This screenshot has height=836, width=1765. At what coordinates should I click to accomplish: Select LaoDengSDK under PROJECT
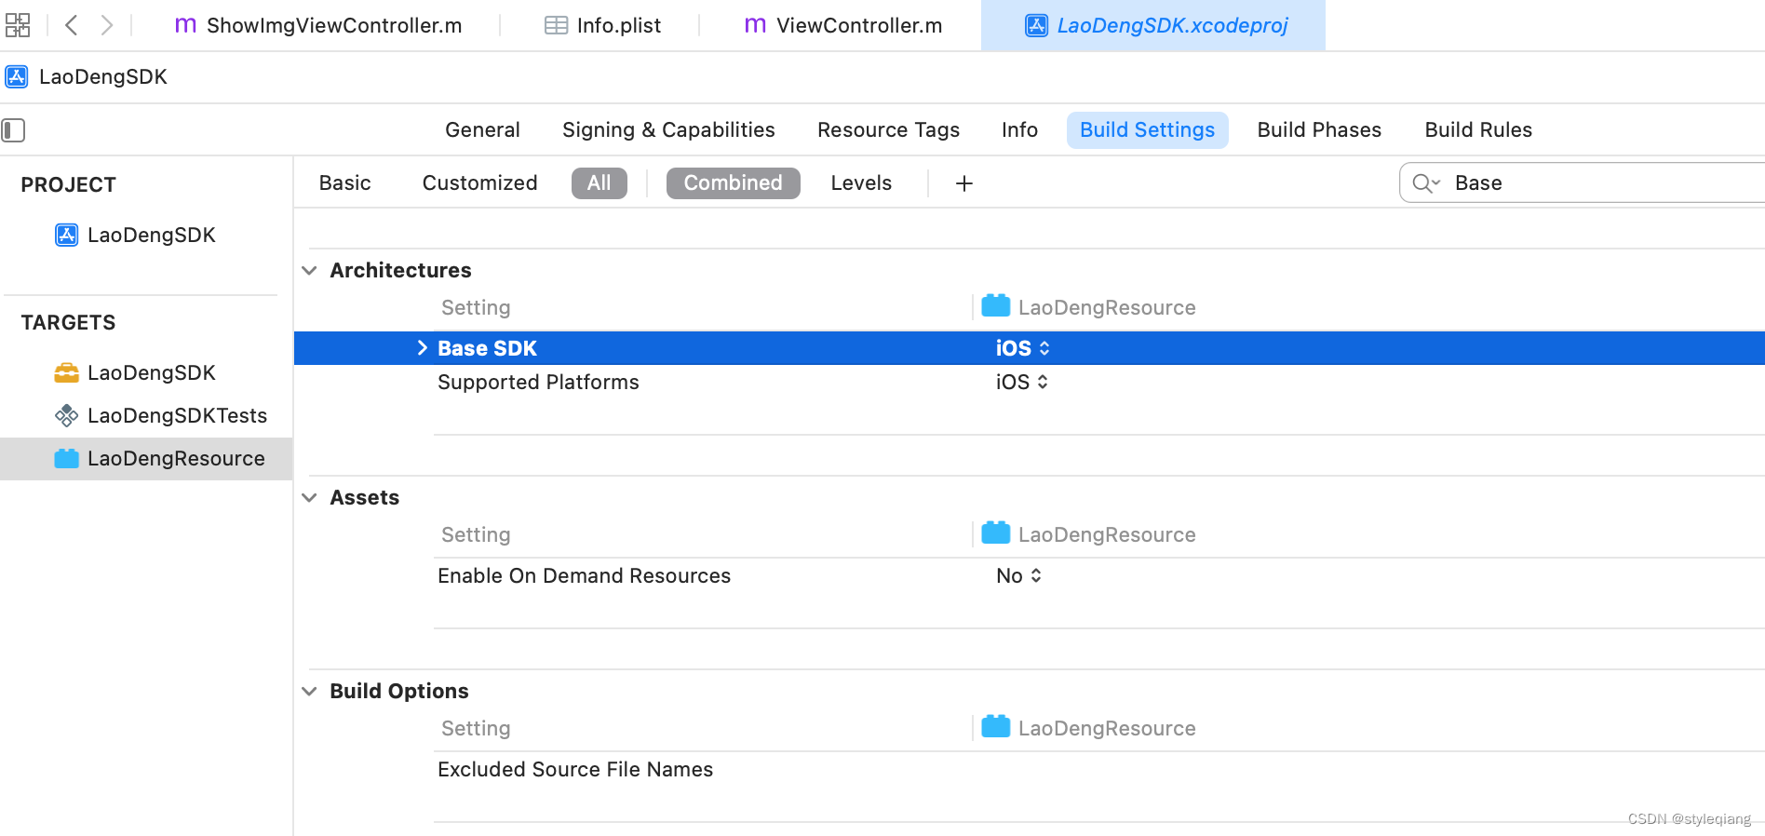pos(151,235)
